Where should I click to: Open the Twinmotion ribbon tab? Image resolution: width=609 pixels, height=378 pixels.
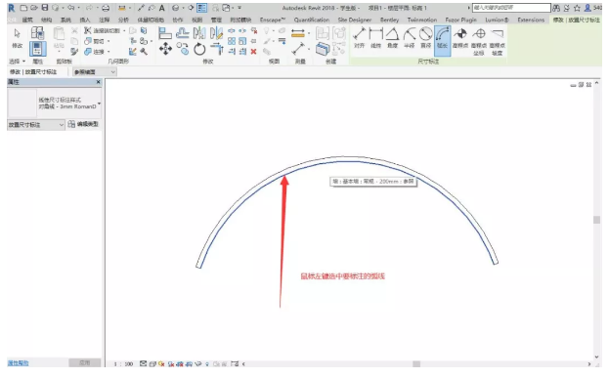(x=421, y=20)
